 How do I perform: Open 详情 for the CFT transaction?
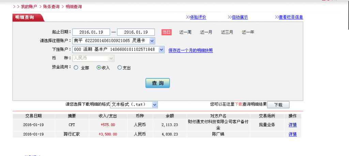pos(292,125)
